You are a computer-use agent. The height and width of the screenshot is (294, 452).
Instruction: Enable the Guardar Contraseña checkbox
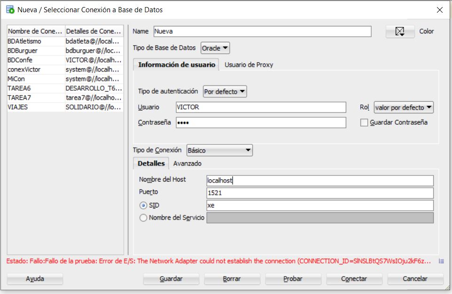click(x=364, y=122)
